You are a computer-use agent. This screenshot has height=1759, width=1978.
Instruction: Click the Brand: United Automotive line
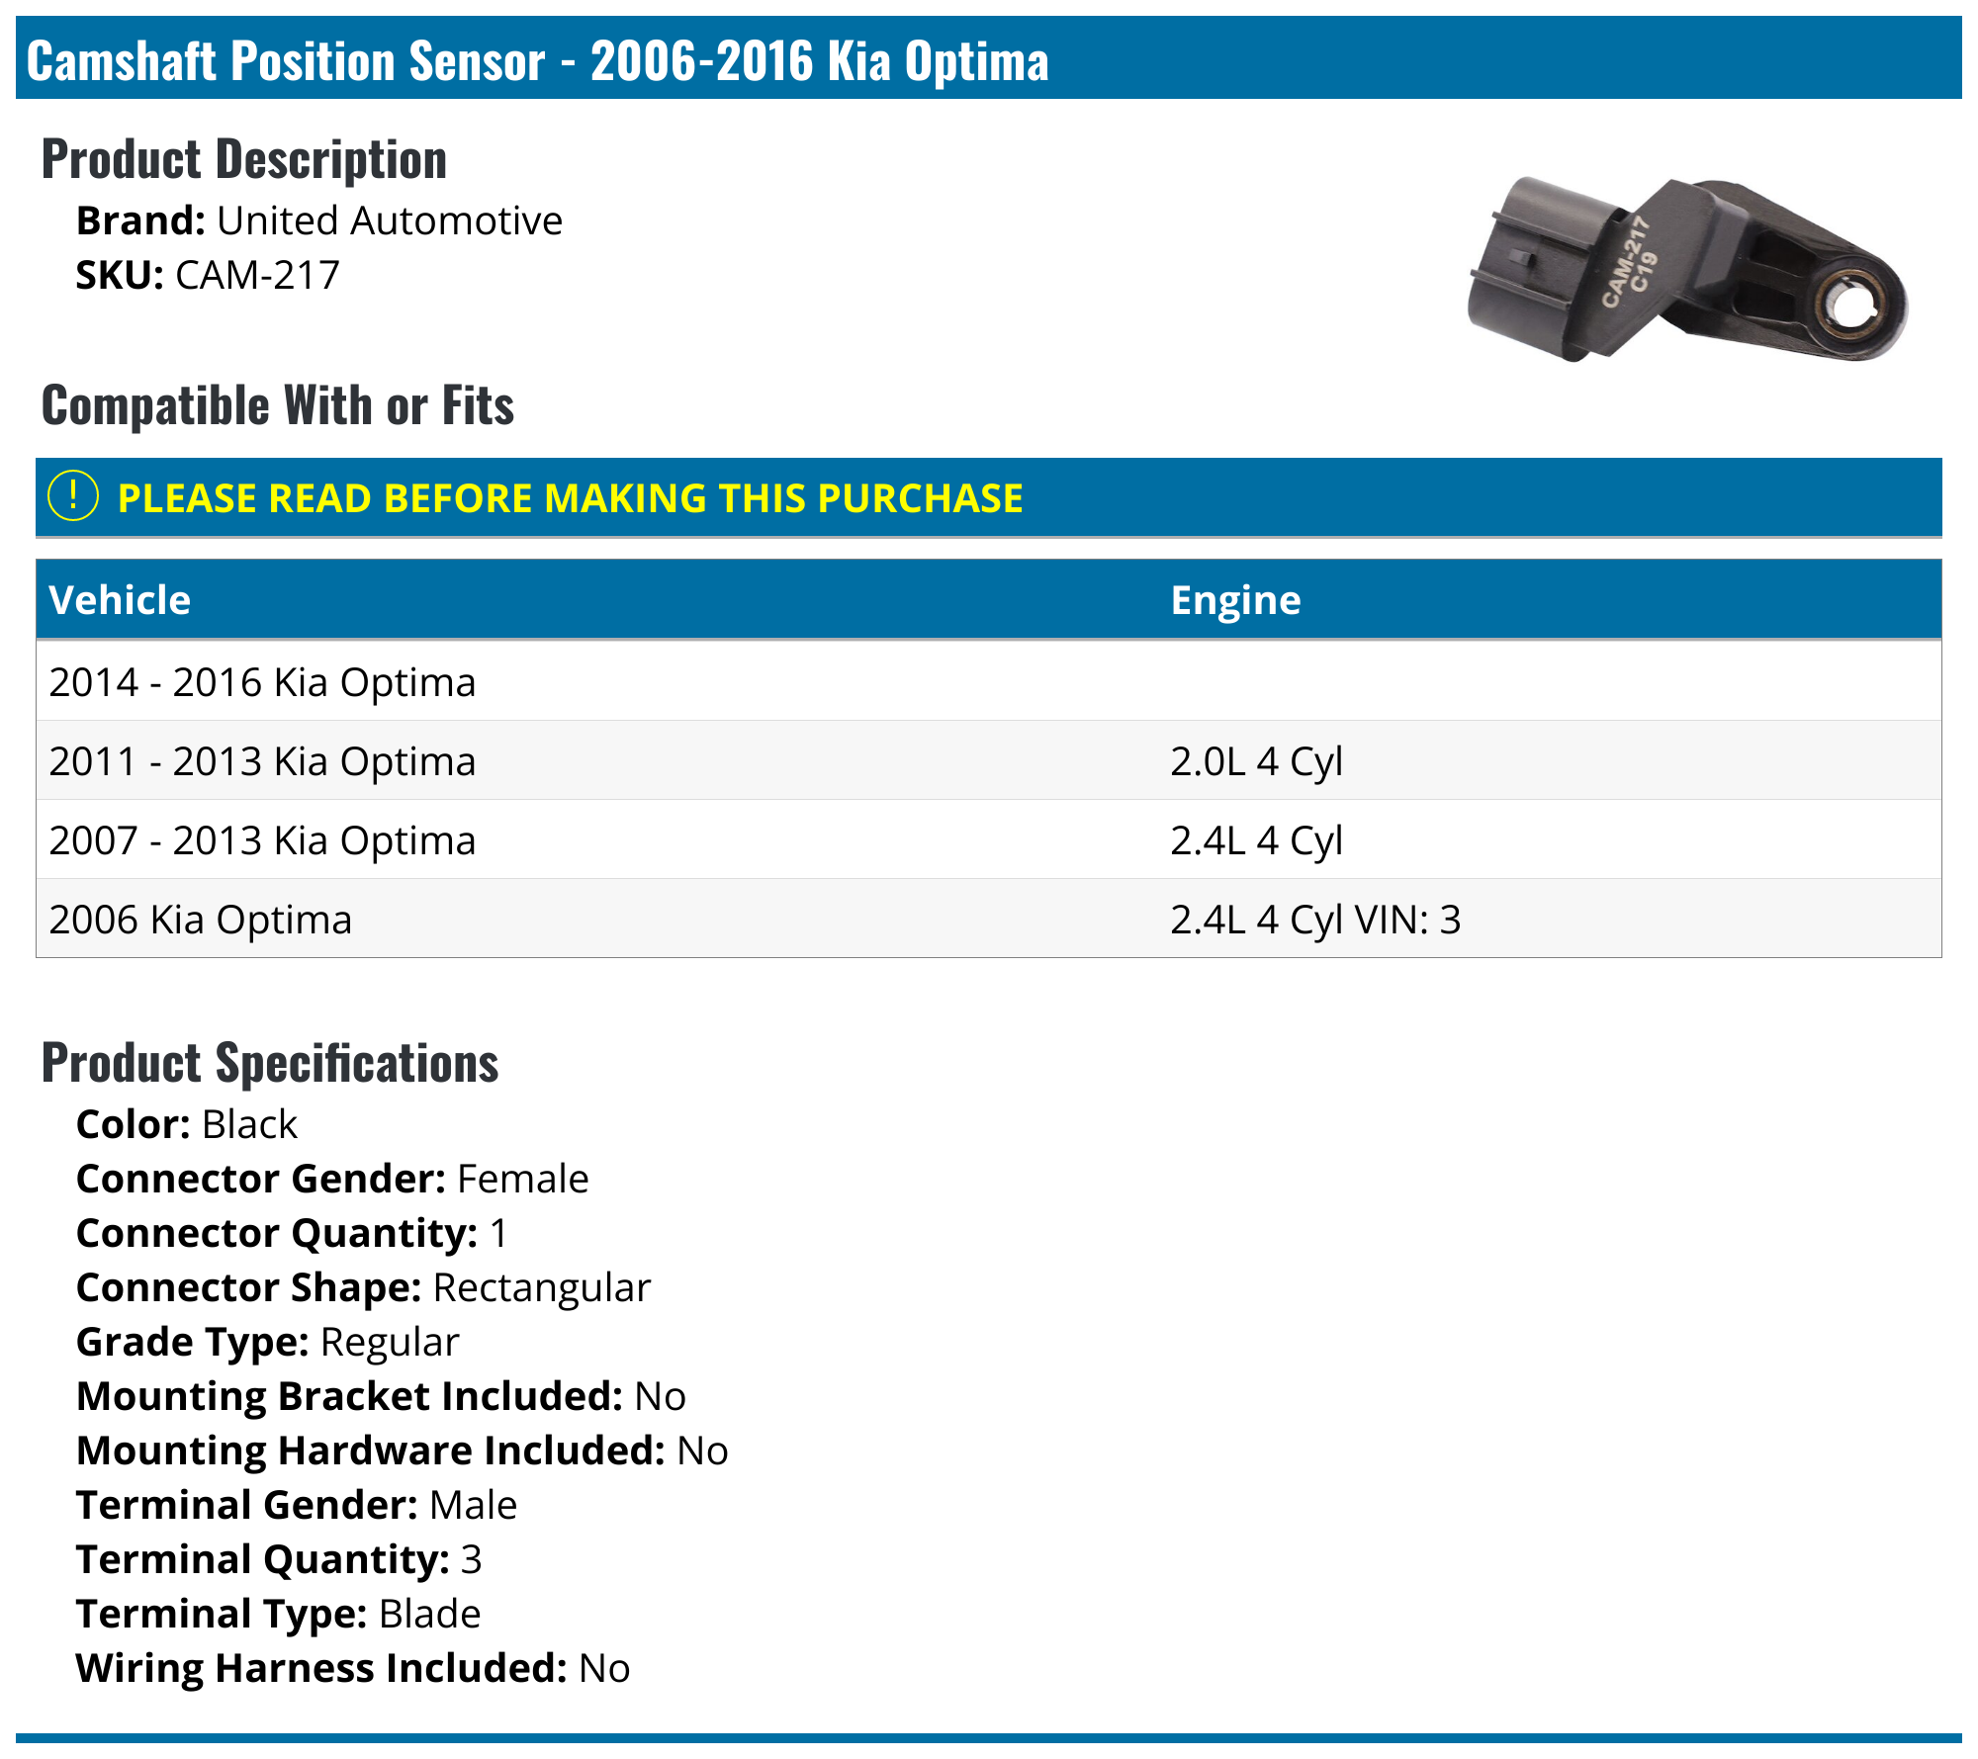pos(319,220)
